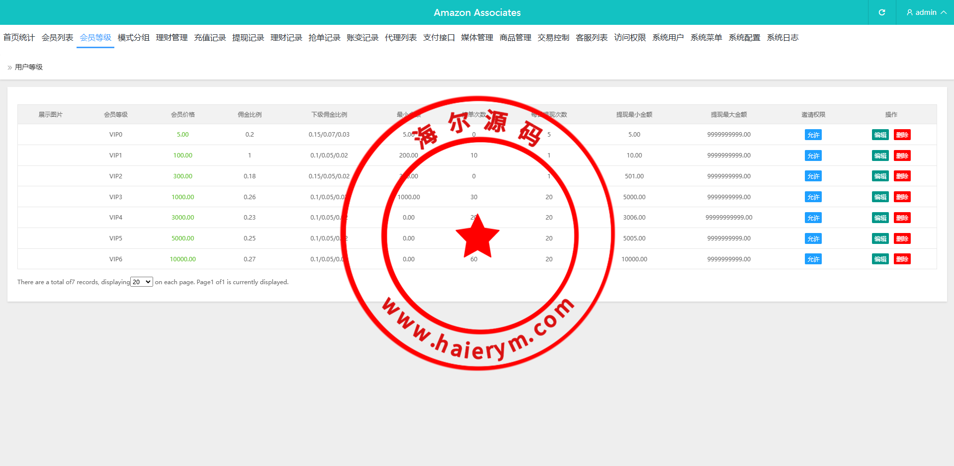
Task: Change the records-per-page dropdown
Action: click(142, 282)
